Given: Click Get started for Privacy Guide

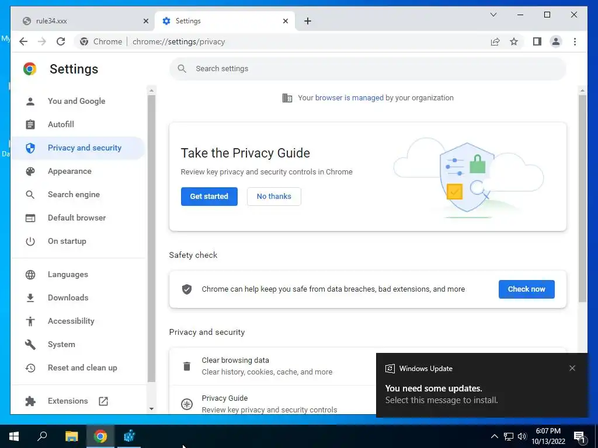Looking at the screenshot, I should pos(209,196).
